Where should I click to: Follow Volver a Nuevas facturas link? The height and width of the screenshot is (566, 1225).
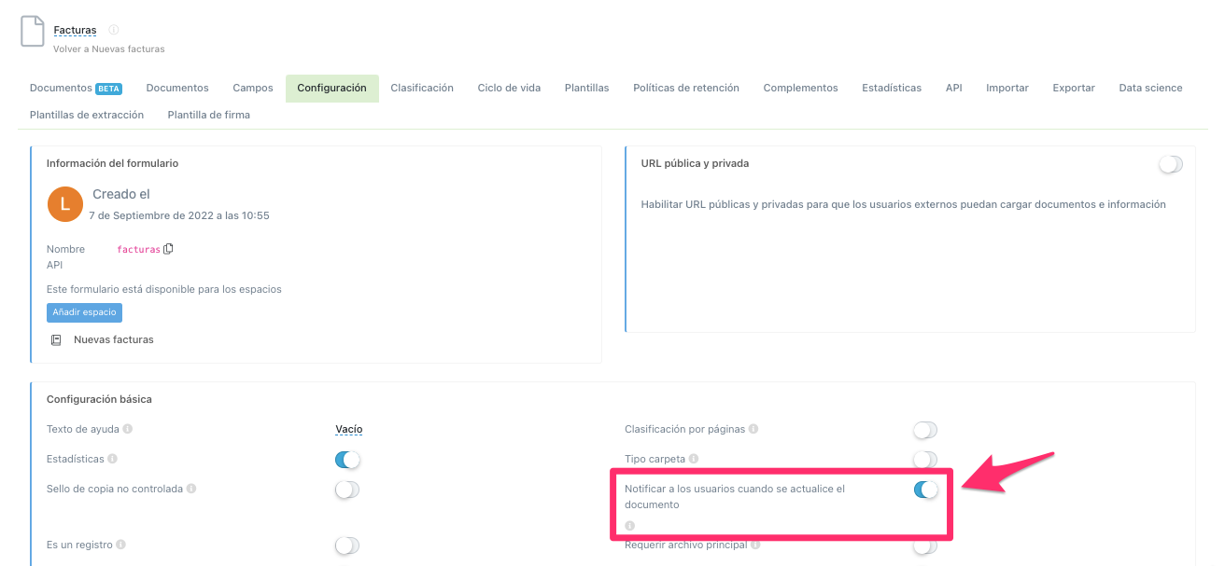108,48
